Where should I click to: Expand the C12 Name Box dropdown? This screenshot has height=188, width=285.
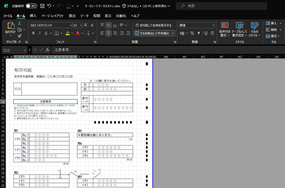click(24, 50)
